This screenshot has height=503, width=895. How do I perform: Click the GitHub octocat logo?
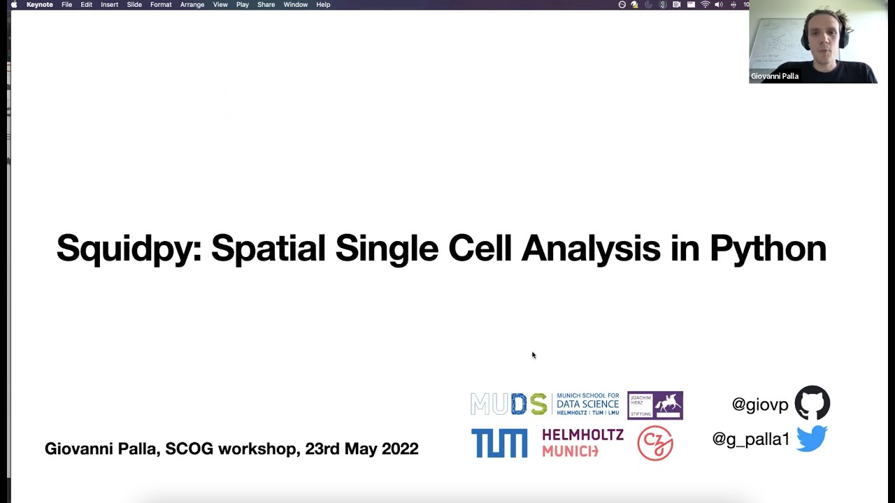(x=812, y=403)
